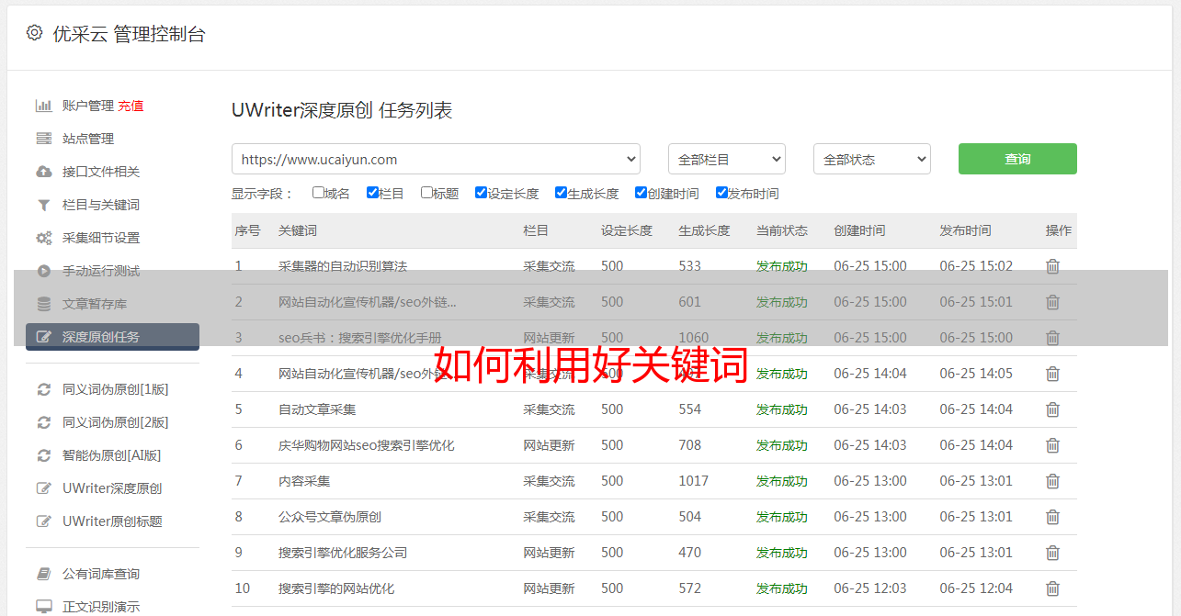Click the server icon next to 站点管理

tap(43, 139)
